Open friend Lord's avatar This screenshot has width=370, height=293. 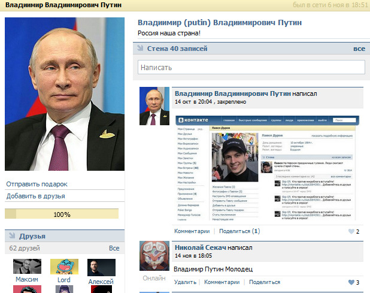(x=64, y=267)
